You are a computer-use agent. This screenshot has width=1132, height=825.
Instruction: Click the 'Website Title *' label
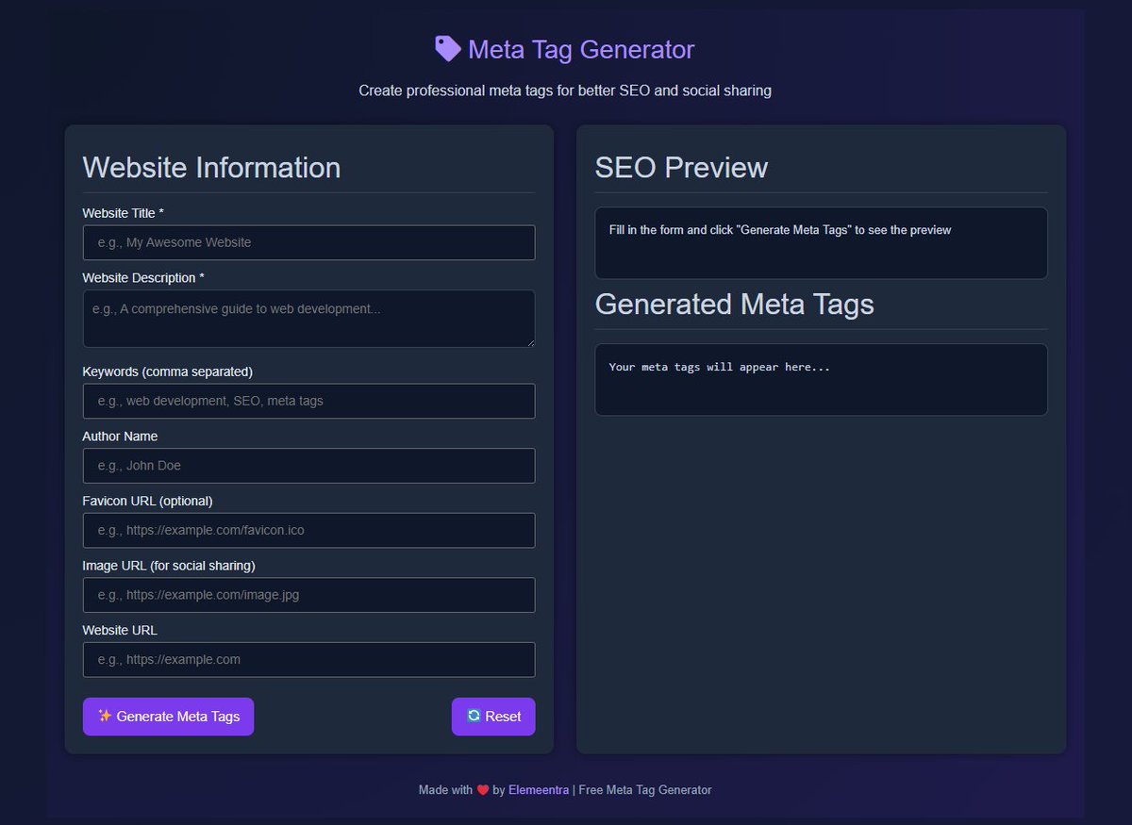[x=124, y=213]
